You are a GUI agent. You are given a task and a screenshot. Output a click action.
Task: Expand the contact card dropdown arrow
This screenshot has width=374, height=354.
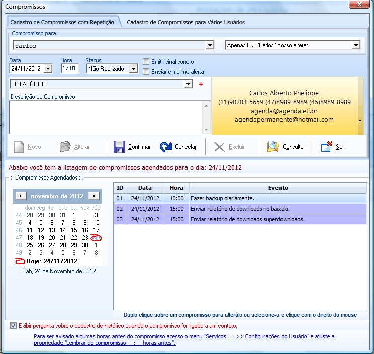pyautogui.click(x=360, y=121)
